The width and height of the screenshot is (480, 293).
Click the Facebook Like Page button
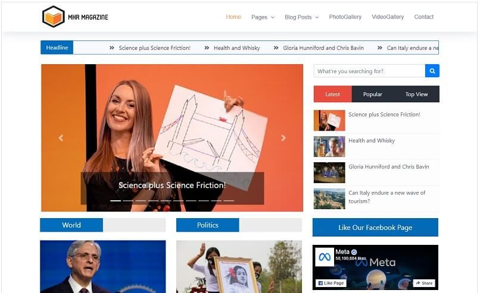click(331, 283)
